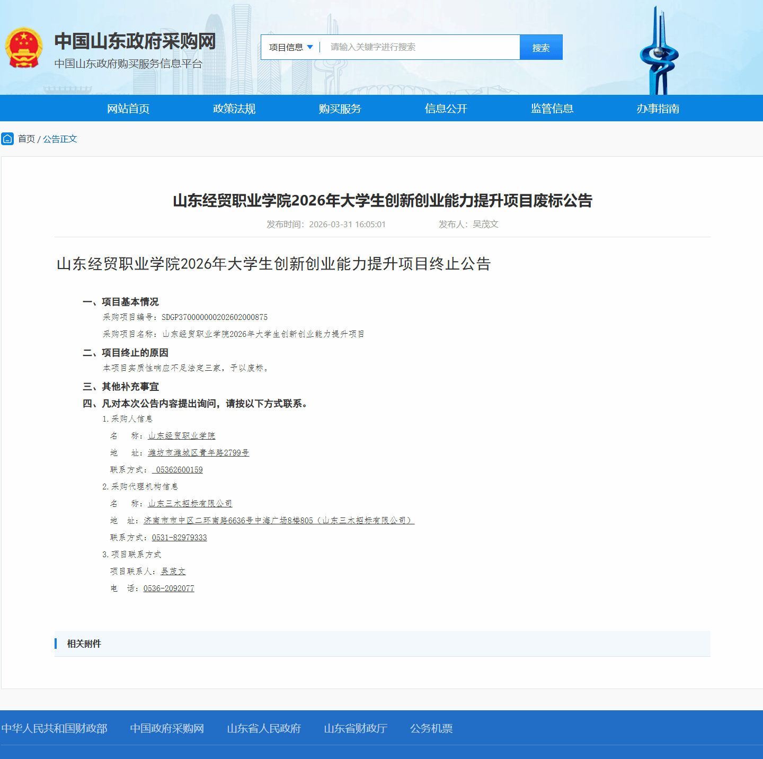Select 购买服务 in navigation bar
The height and width of the screenshot is (759, 763).
340,109
